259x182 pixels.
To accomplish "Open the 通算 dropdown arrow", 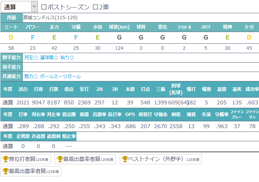I will [34, 6].
